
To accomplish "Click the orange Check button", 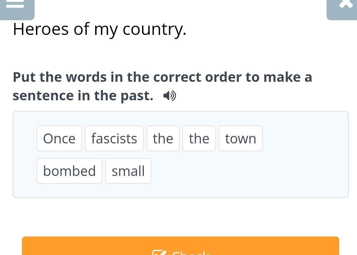I will coord(180,246).
